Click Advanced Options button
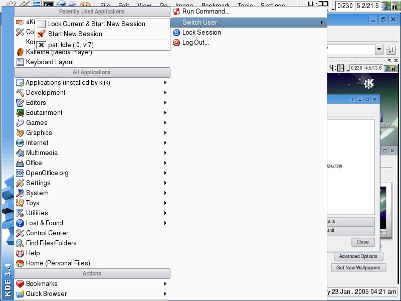The height and width of the screenshot is (301, 401). click(x=358, y=256)
